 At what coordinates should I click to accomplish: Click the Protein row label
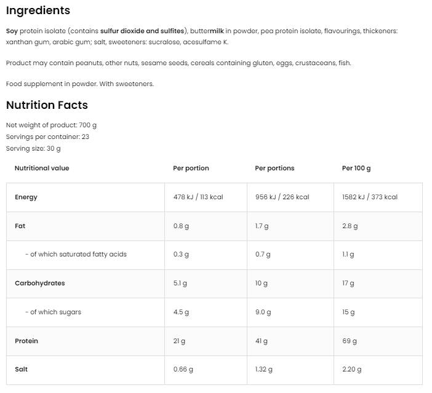[26, 341]
